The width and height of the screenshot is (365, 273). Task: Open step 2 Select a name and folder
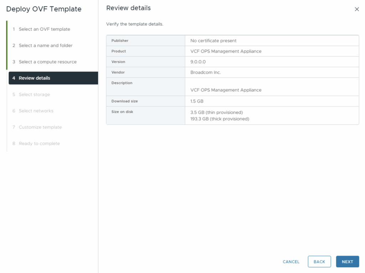pos(45,46)
